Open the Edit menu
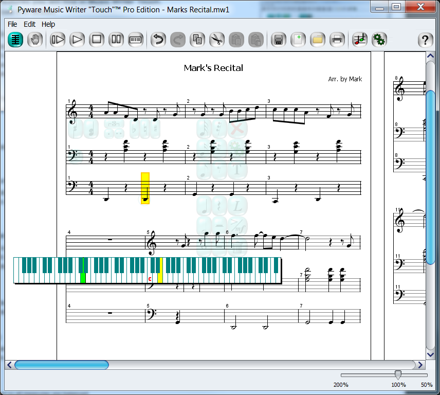 pyautogui.click(x=30, y=24)
